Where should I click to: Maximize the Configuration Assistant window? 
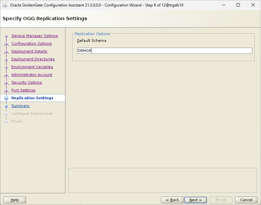point(238,5)
